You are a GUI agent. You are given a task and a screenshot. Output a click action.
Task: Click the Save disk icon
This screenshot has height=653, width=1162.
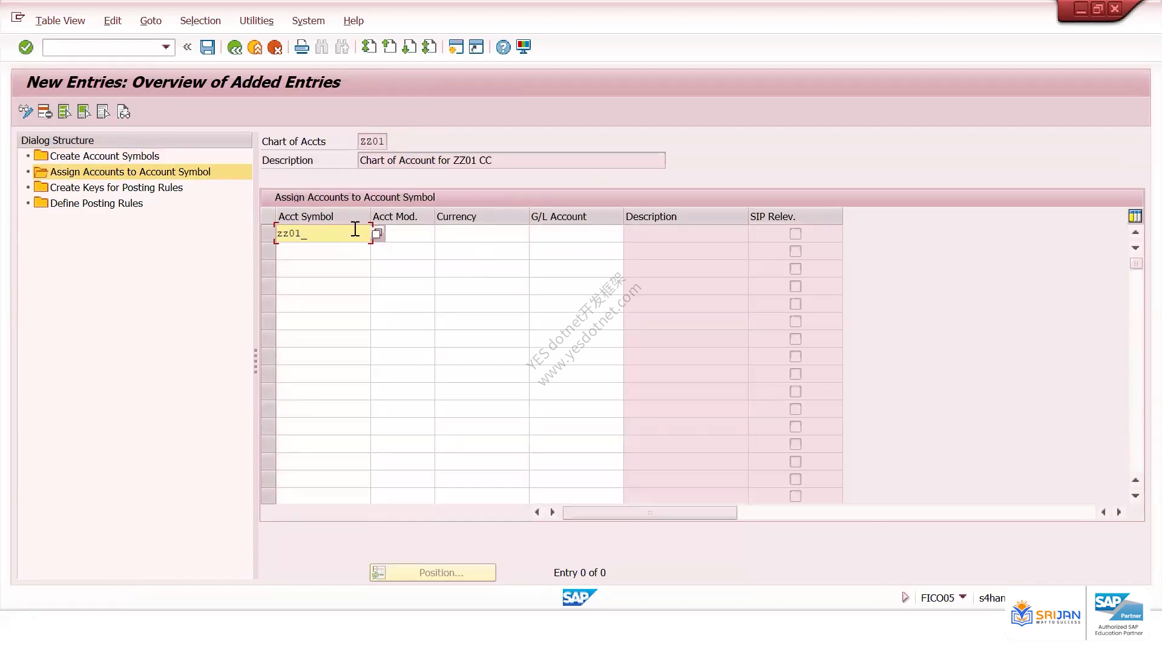(208, 47)
